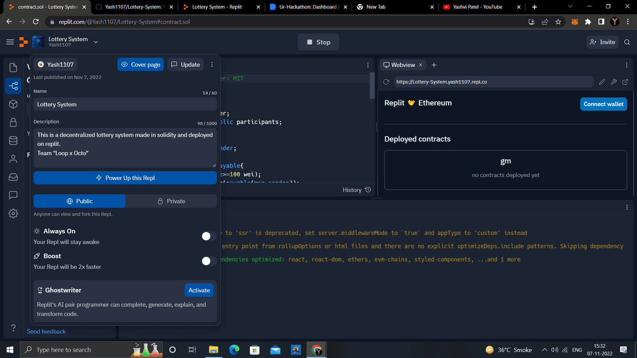Open the three-dot menu beside Update
Viewport: 637px width, 358px height.
pyautogui.click(x=212, y=65)
